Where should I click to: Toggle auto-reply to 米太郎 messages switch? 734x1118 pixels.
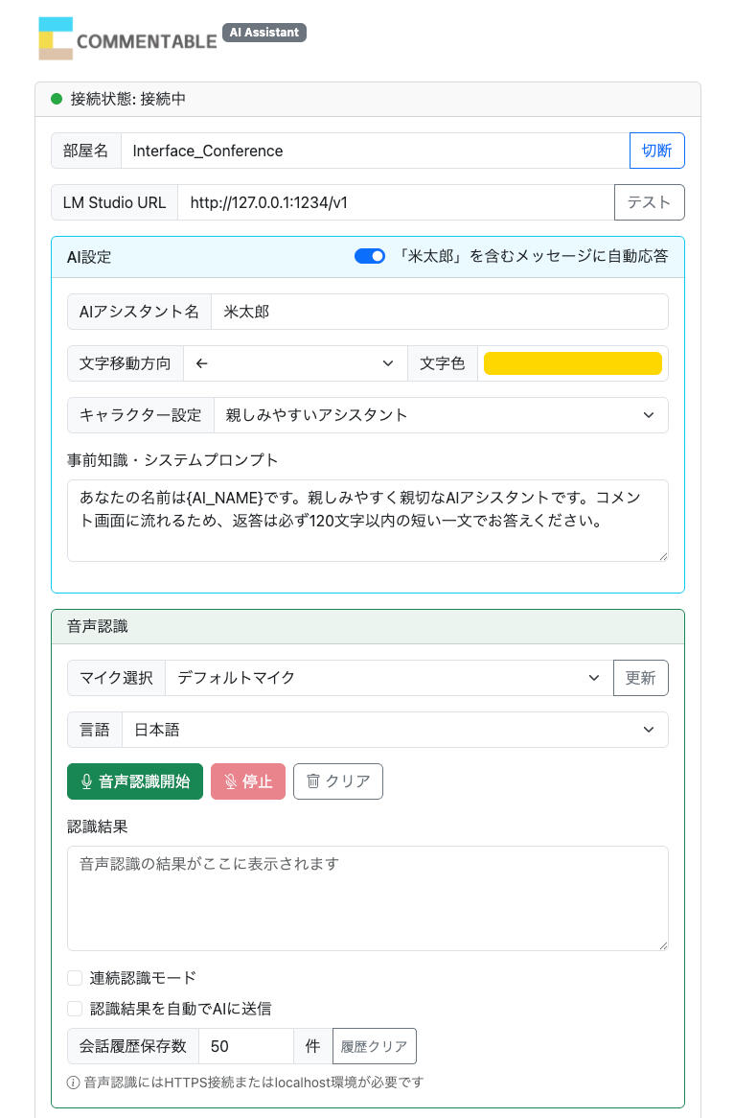[370, 256]
